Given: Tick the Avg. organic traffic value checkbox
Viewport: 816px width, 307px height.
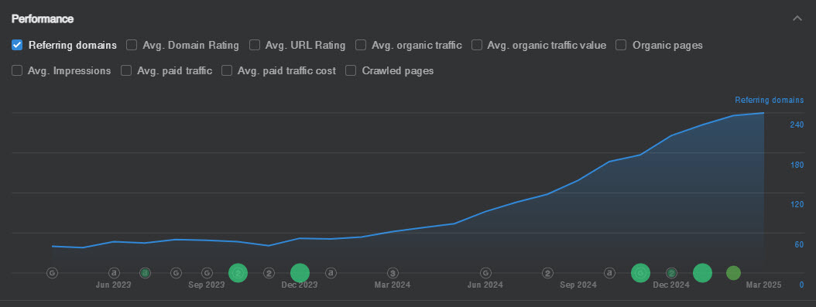Looking at the screenshot, I should pos(477,45).
